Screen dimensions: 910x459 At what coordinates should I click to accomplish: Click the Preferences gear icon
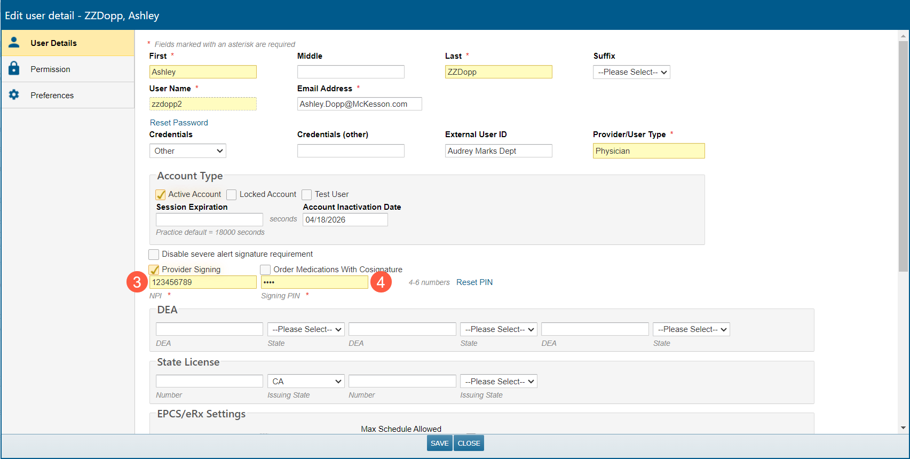click(14, 95)
